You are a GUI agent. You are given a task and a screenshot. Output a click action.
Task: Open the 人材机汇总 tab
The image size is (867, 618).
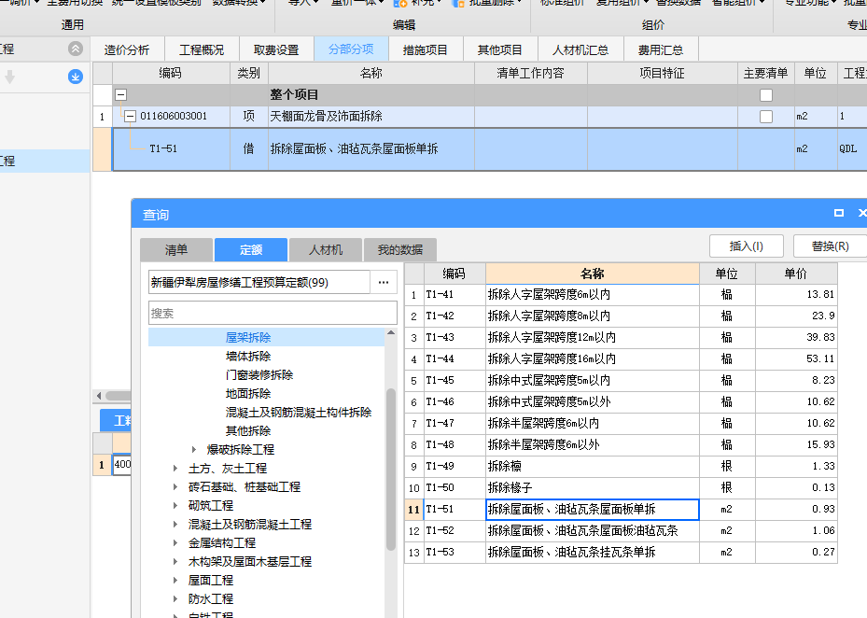pyautogui.click(x=580, y=49)
